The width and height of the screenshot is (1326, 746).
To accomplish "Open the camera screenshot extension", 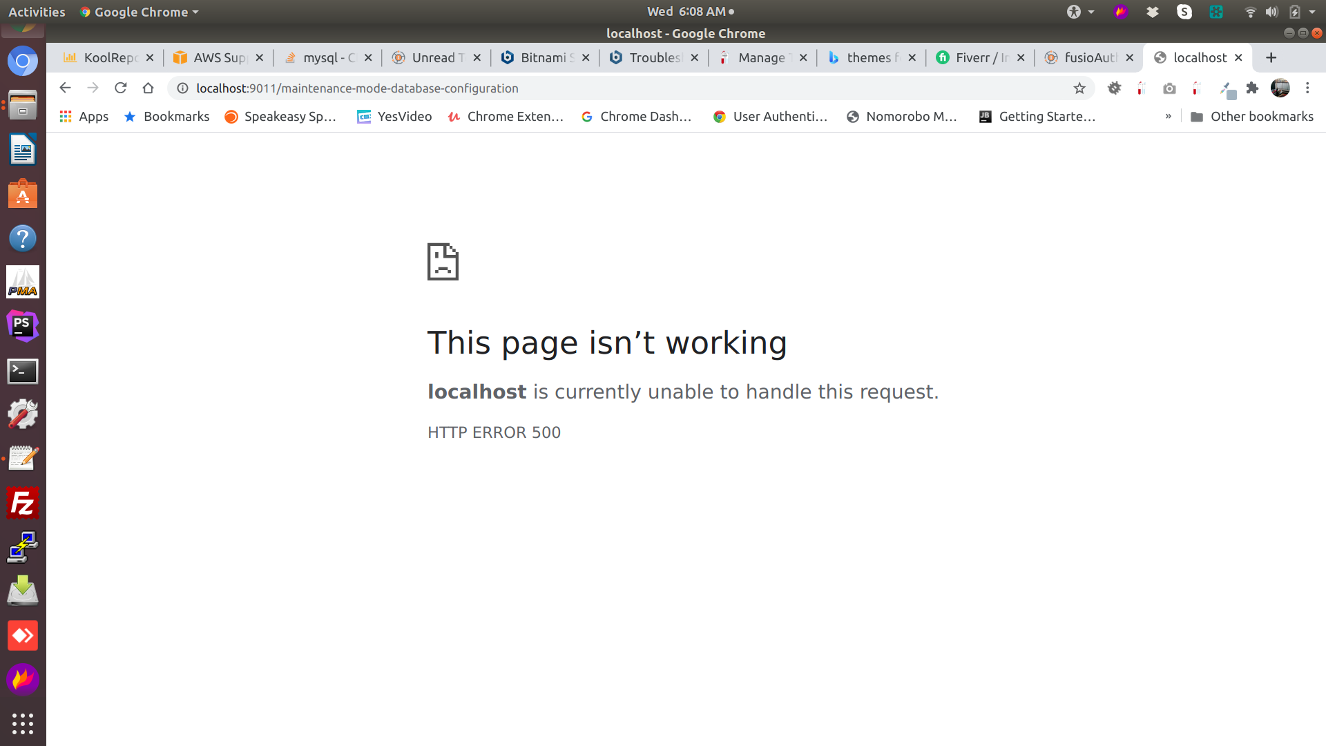I will pyautogui.click(x=1169, y=88).
